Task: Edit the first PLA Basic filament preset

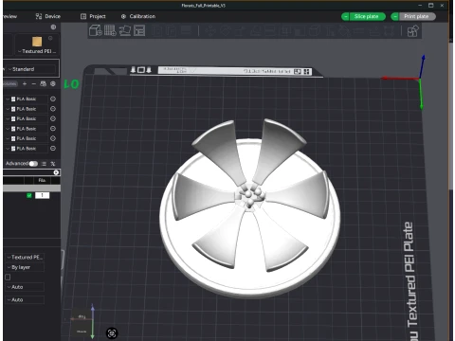Action: [53, 99]
